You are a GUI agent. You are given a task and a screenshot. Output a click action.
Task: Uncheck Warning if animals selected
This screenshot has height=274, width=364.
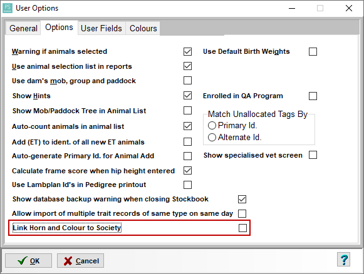(x=187, y=51)
